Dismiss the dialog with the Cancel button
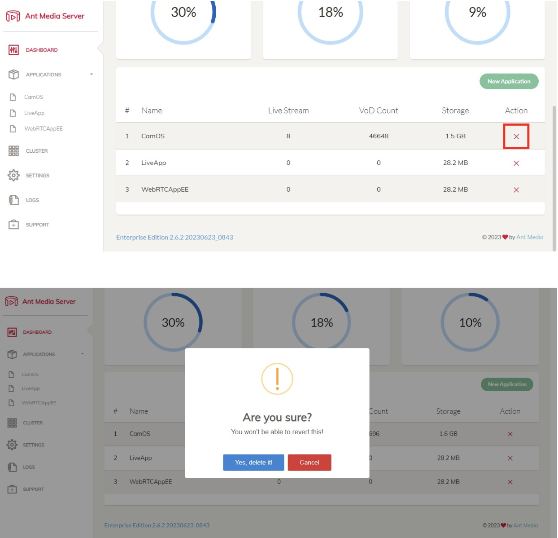The height and width of the screenshot is (538, 558). click(310, 463)
